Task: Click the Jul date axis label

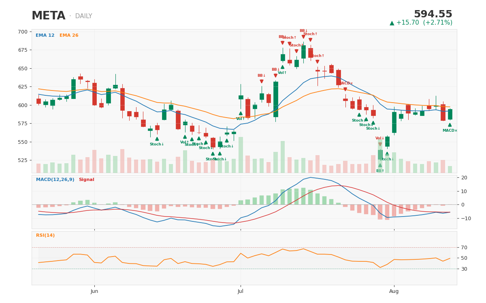Action: [241, 291]
